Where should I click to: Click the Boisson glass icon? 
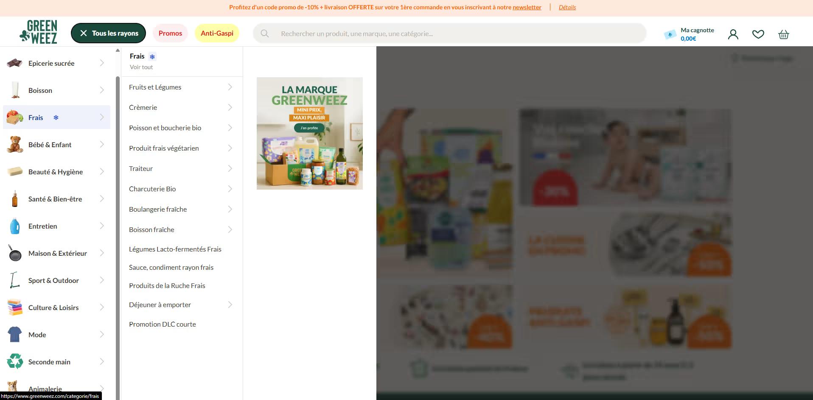click(x=15, y=90)
